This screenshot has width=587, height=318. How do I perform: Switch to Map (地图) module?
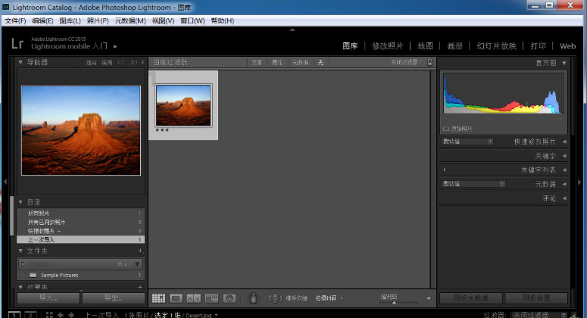click(x=425, y=46)
